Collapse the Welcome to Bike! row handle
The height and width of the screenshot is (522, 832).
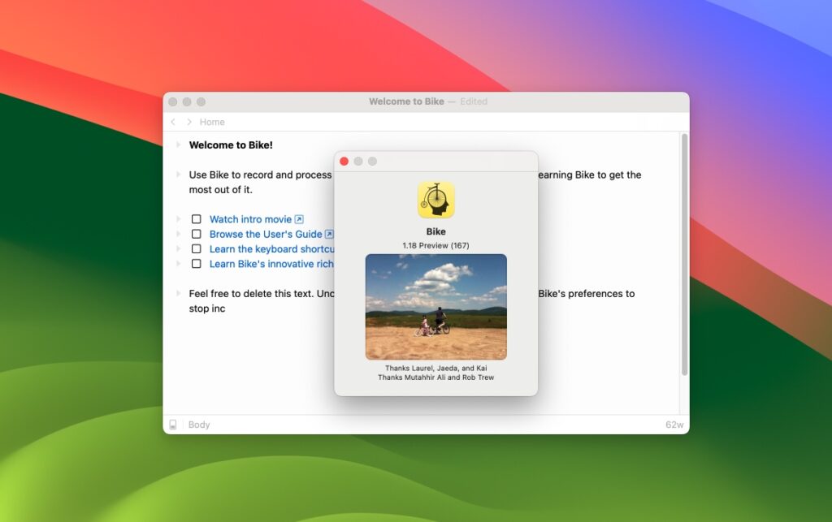[180, 145]
